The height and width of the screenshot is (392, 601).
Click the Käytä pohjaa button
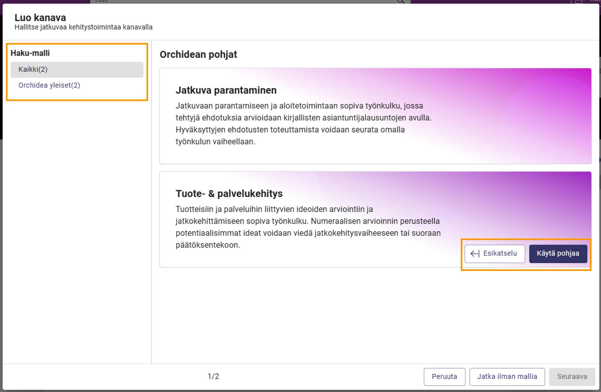[558, 254]
